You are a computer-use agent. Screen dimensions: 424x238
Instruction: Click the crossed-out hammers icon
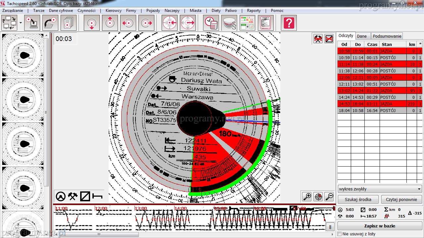[318, 39]
